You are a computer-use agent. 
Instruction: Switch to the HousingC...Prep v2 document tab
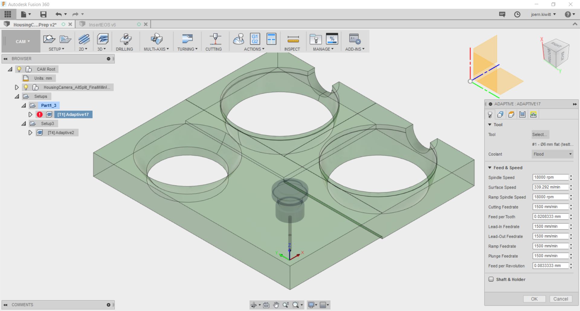(x=35, y=24)
